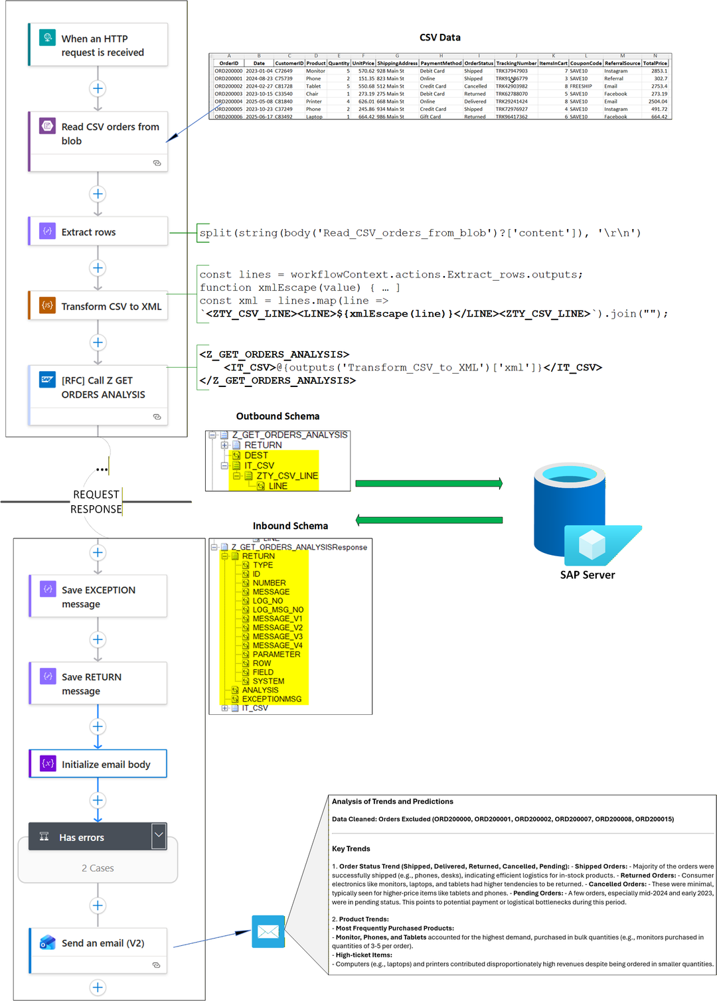
Task: Open the Extract rows action
Action: 98,232
